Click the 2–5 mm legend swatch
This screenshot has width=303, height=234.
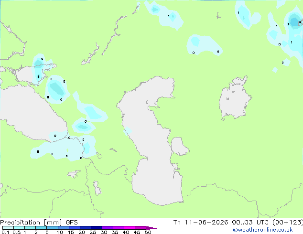pyautogui.click(x=41, y=228)
